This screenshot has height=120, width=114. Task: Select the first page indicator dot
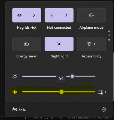(109, 31)
